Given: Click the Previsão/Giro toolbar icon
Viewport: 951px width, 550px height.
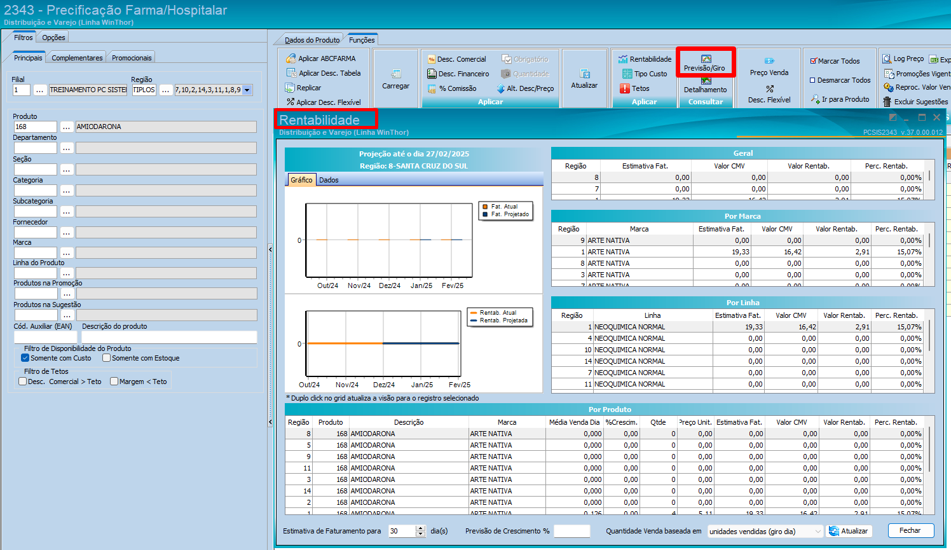Looking at the screenshot, I should (x=706, y=59).
